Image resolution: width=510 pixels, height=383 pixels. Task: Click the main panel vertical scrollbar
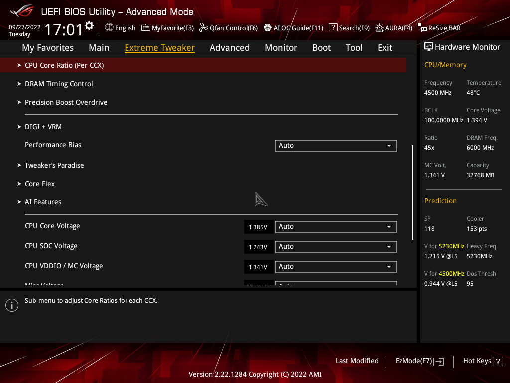click(412, 192)
